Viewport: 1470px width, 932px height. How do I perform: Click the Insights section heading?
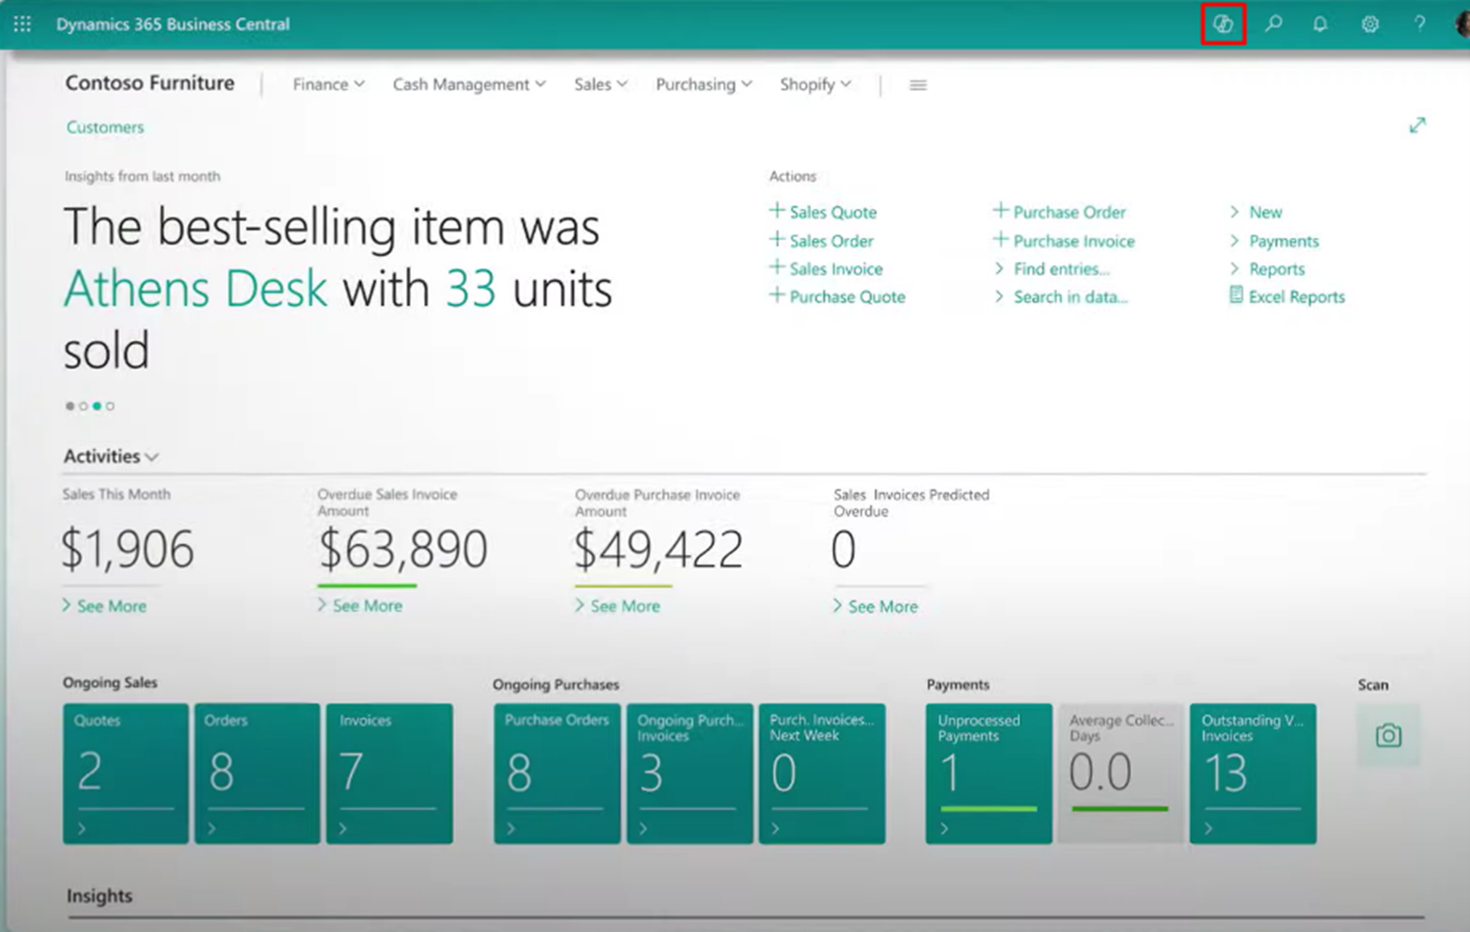(x=99, y=896)
